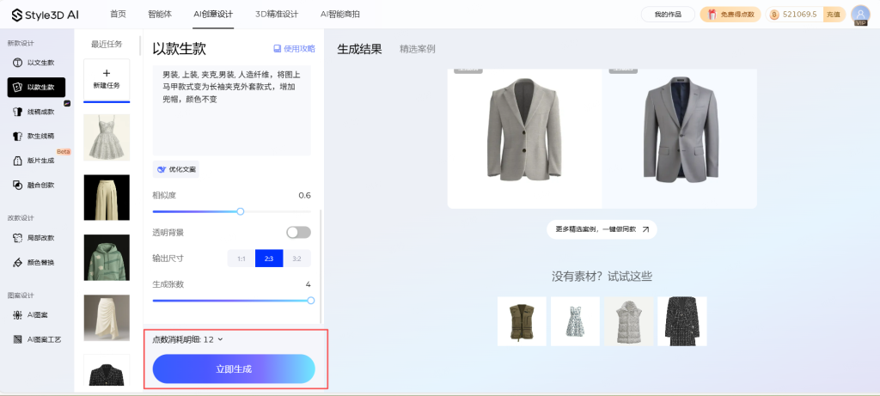Open the black tweed jacket task thumbnail
The image size is (880, 396).
point(107,370)
